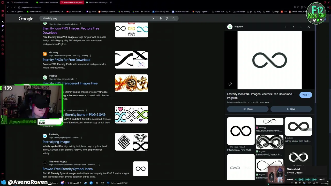Open the Learn More copyright link
This screenshot has height=186, width=331.
(x=264, y=102)
